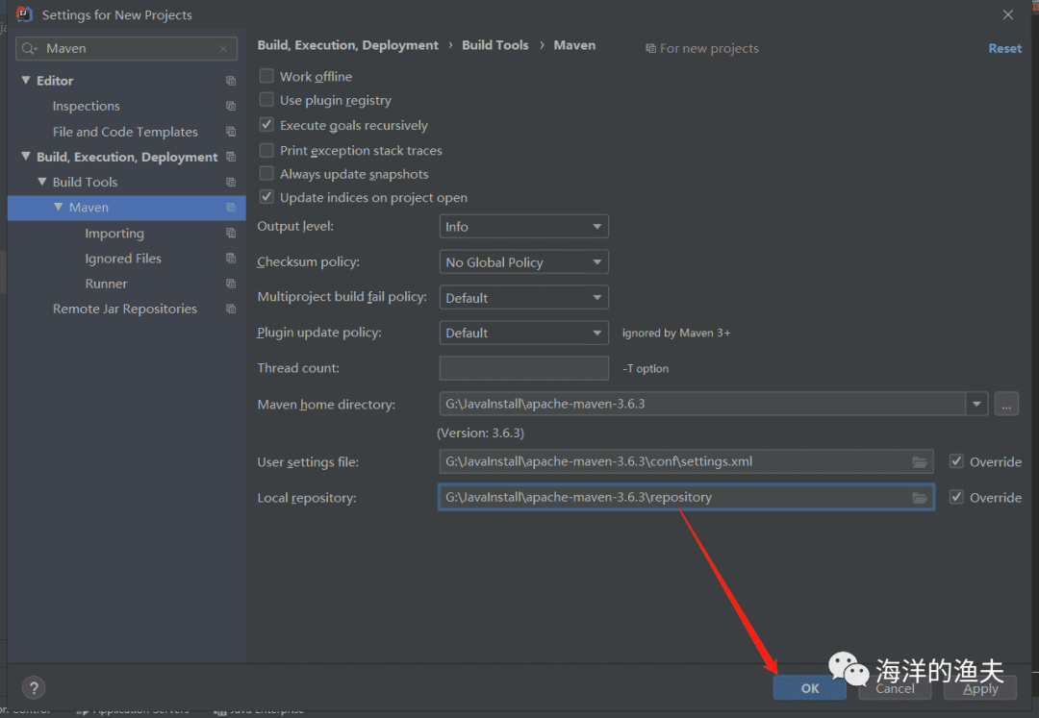Clear the Maven search text with X
This screenshot has height=718, width=1039.
(x=223, y=48)
